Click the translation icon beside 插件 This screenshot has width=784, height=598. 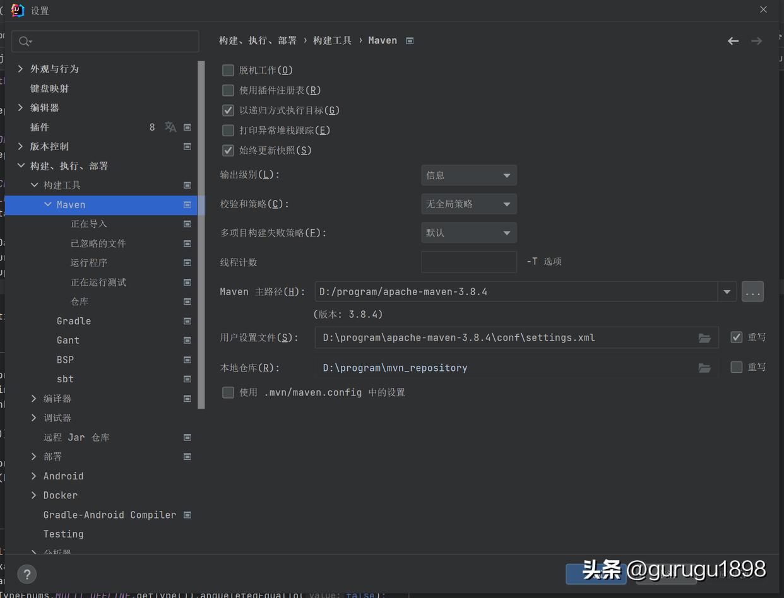pos(170,127)
